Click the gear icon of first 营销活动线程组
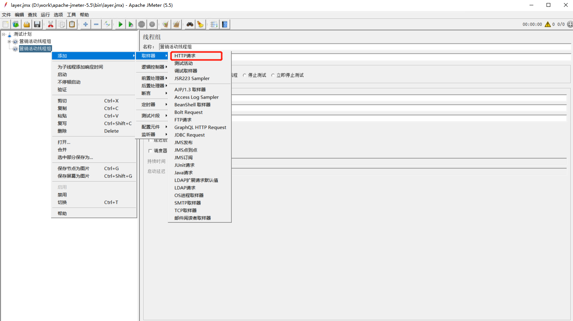 pos(15,42)
